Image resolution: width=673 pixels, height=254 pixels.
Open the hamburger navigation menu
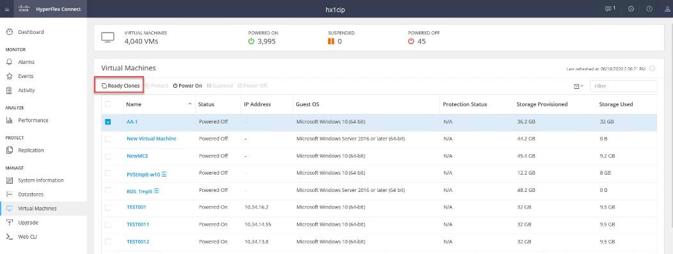coord(7,9)
